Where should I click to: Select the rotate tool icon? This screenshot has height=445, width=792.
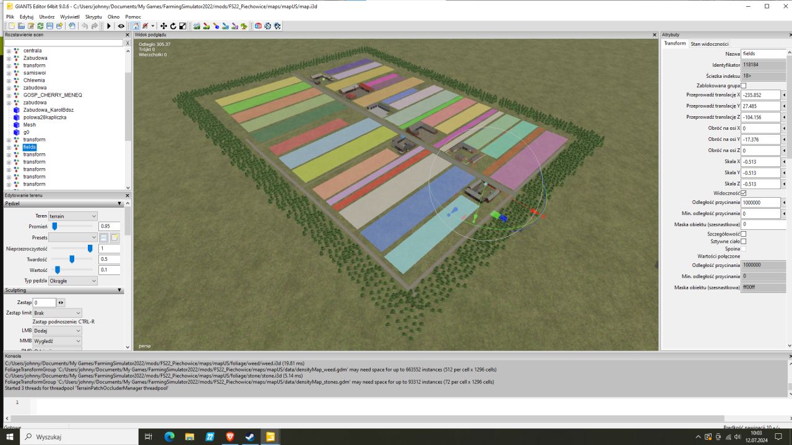[x=173, y=26]
